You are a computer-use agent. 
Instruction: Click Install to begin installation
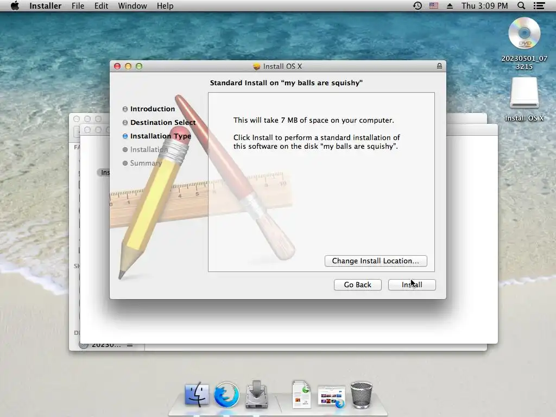tap(412, 285)
